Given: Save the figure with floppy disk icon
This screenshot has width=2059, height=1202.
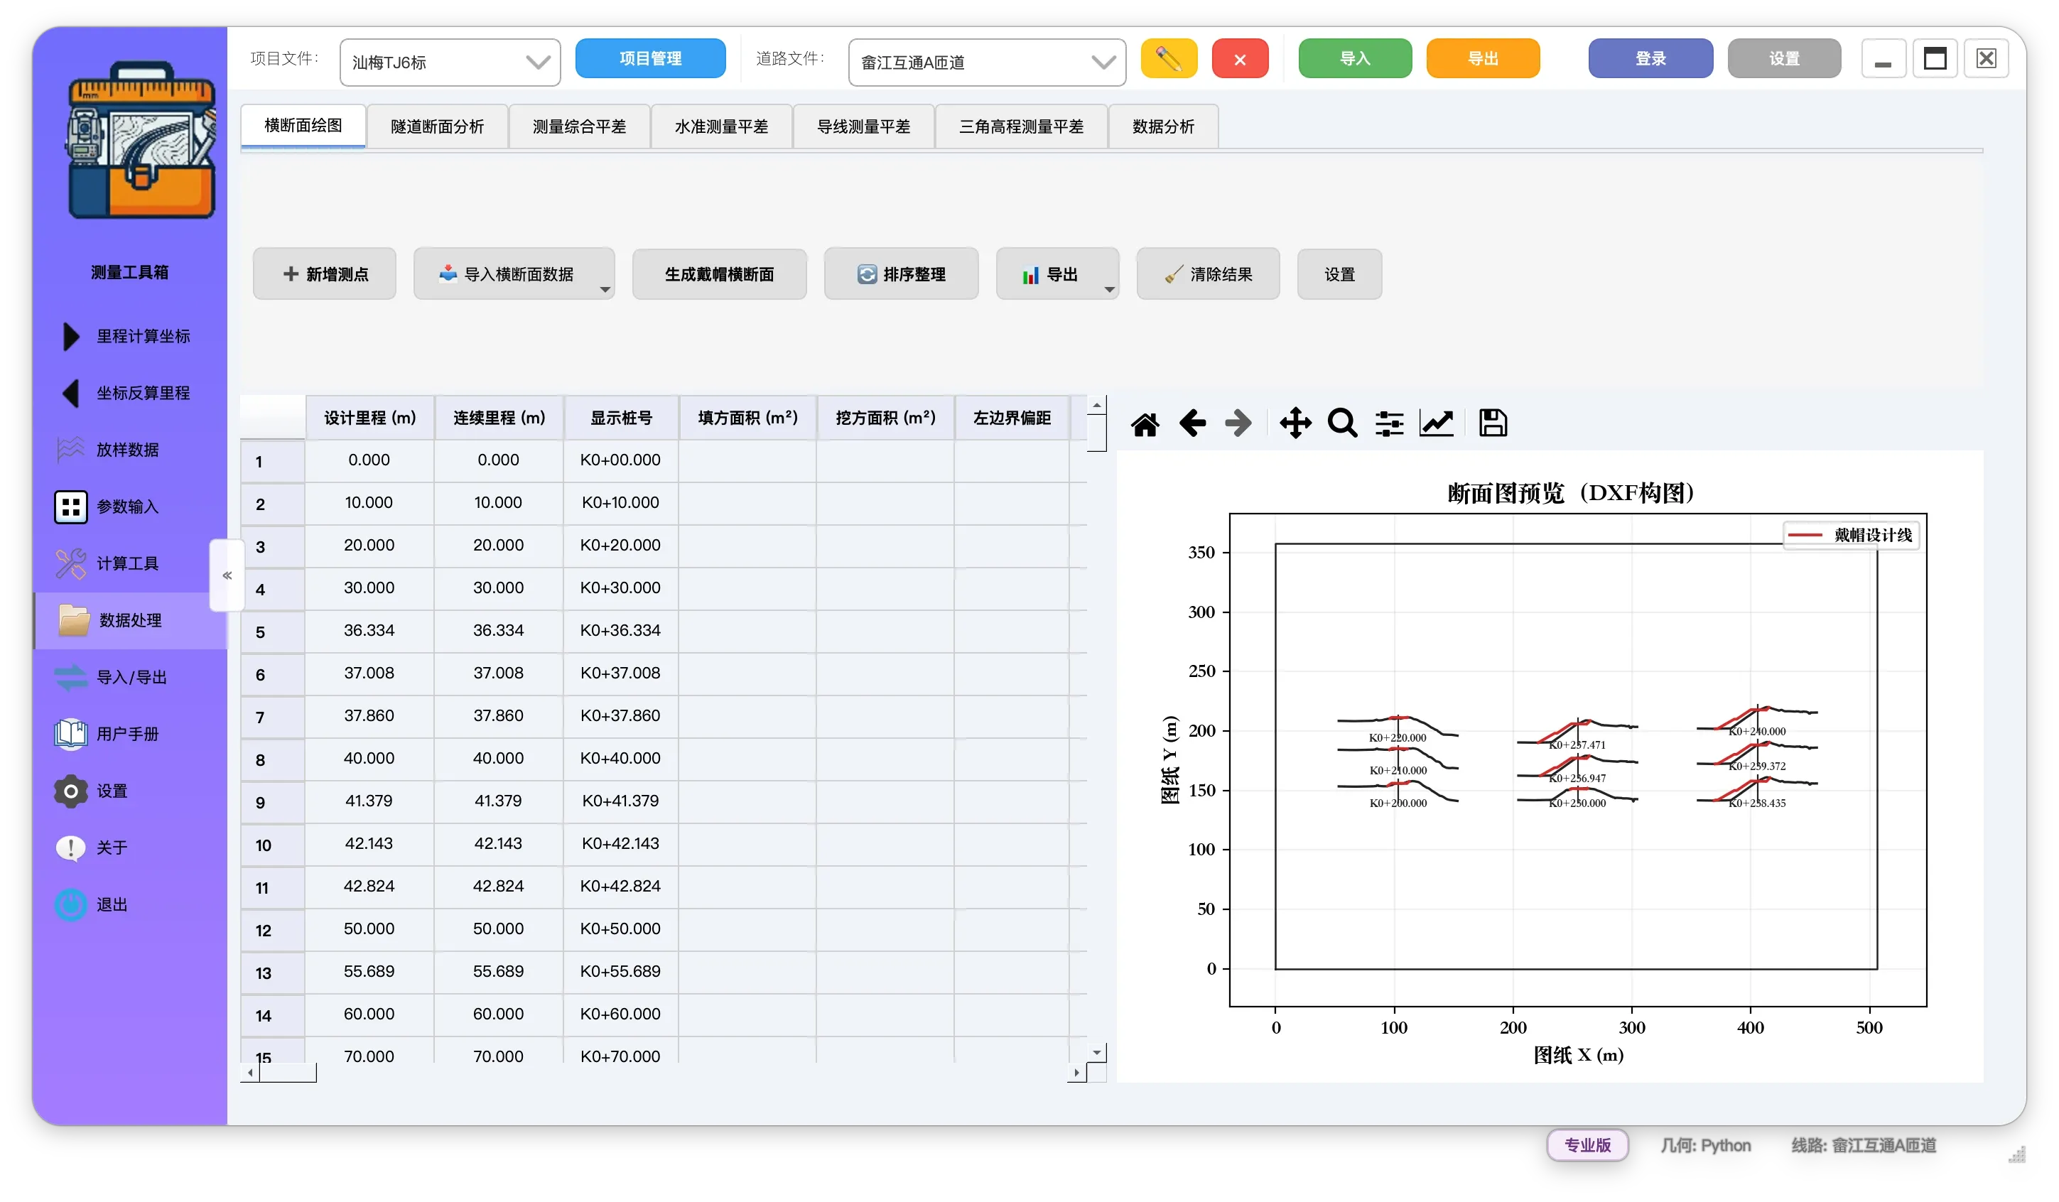Looking at the screenshot, I should (1493, 423).
